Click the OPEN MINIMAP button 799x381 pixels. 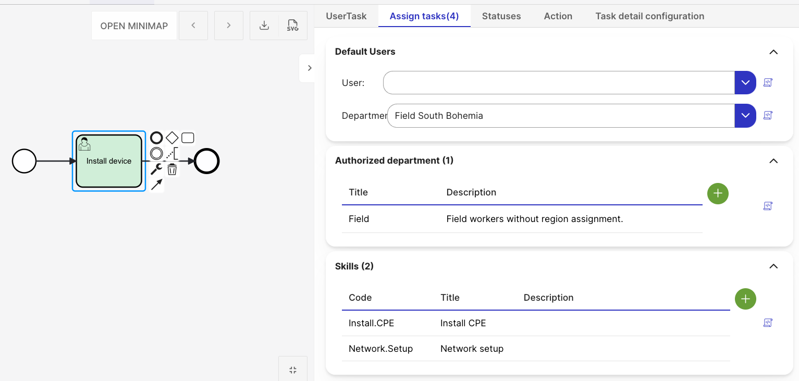pyautogui.click(x=134, y=26)
